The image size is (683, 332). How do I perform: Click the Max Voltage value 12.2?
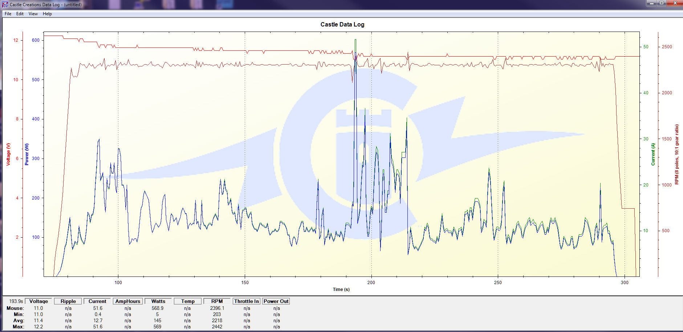(x=38, y=327)
